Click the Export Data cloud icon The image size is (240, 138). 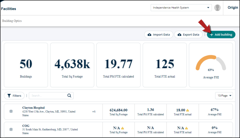click(x=179, y=35)
